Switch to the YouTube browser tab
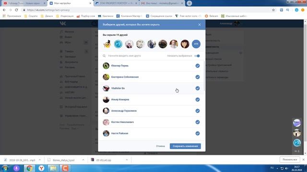This screenshot has width=307, height=172. 24,3
